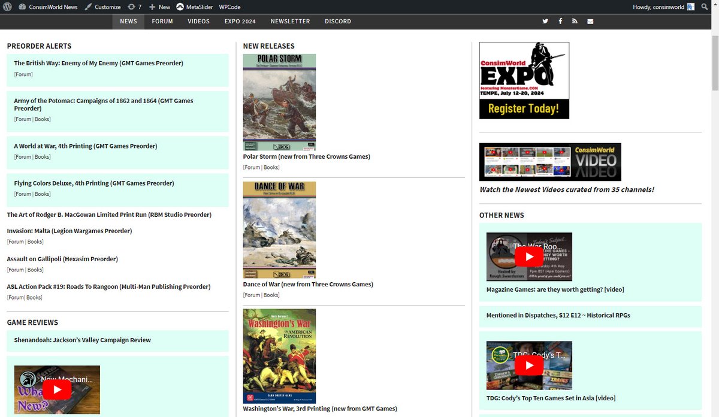The height and width of the screenshot is (417, 719).
Task: Open Mentioned in Dispatches, S12 E12 link
Action: coord(558,315)
